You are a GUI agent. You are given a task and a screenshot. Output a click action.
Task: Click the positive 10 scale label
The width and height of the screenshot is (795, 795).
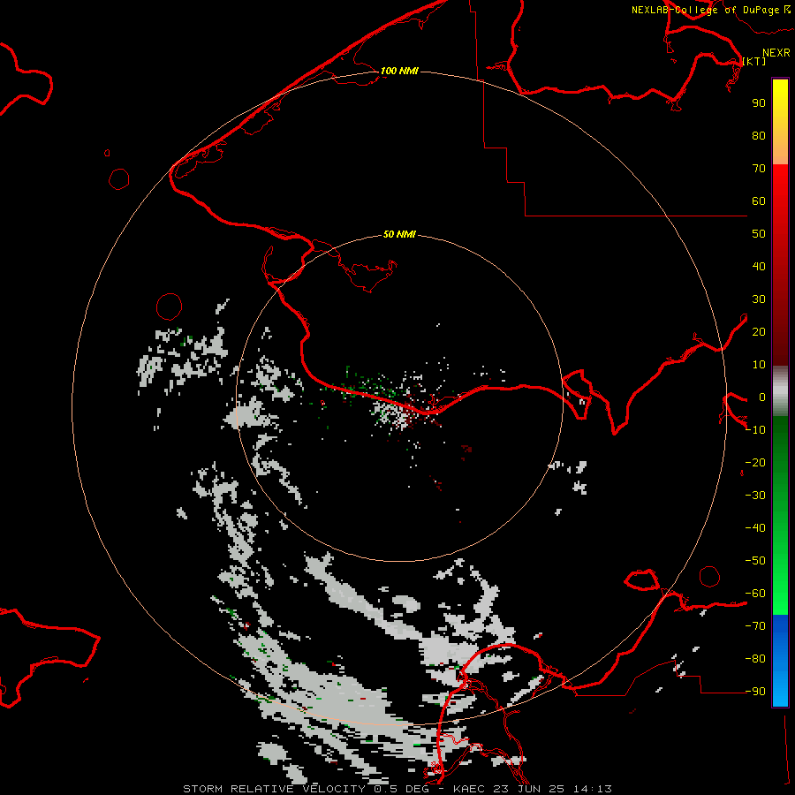click(759, 365)
